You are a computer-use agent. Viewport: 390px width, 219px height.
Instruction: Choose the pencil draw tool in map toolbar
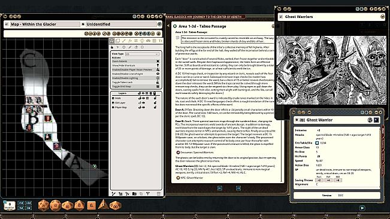pos(130,47)
